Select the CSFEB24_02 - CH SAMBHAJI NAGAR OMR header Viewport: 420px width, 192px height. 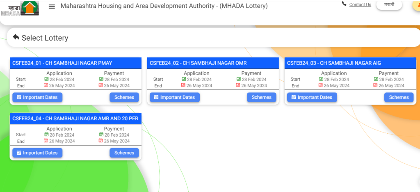click(213, 63)
